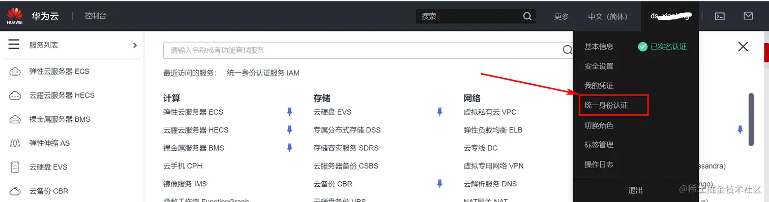Open 虚拟私有云 VPC service
769x202 pixels.
(x=490, y=112)
